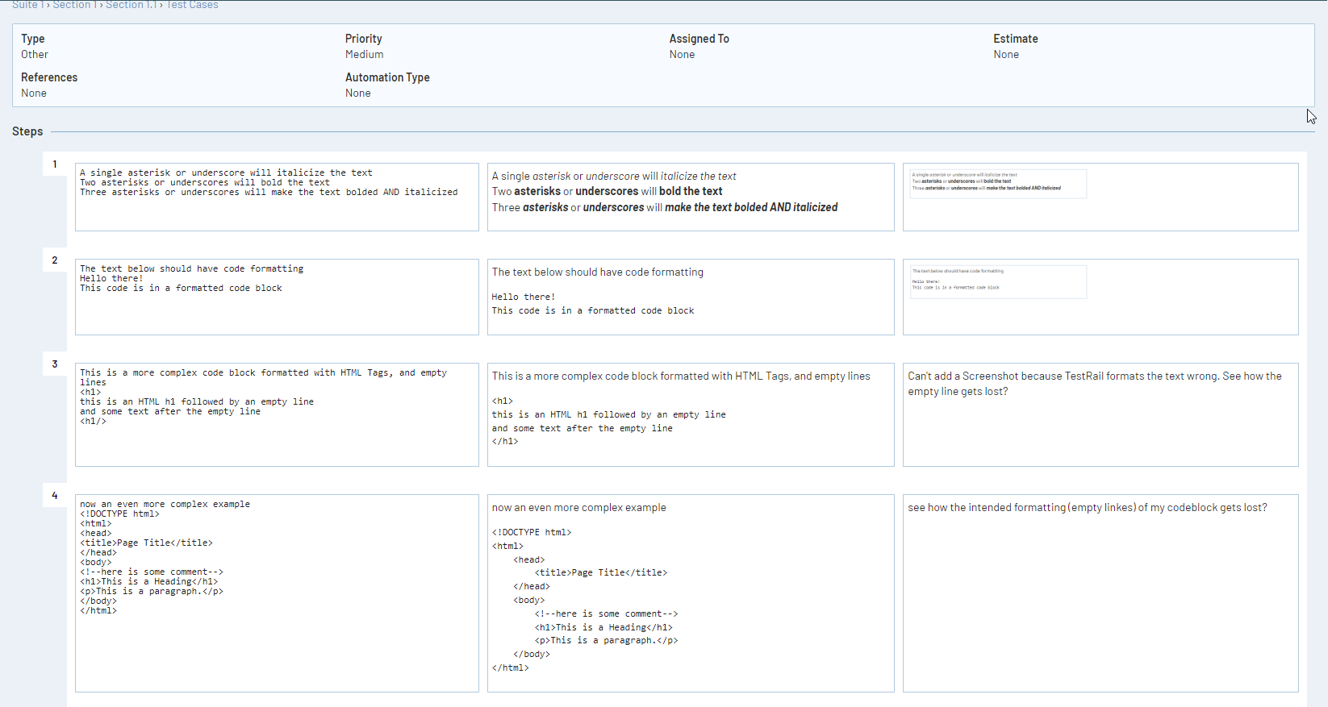Image resolution: width=1328 pixels, height=707 pixels.
Task: Click step 1's rendered bold/italic text box
Action: point(690,198)
